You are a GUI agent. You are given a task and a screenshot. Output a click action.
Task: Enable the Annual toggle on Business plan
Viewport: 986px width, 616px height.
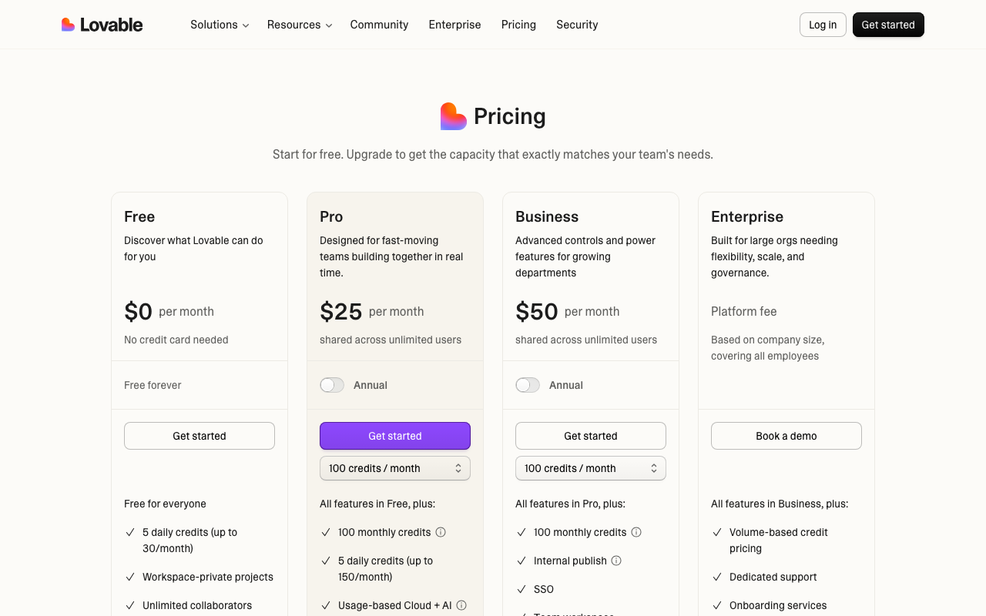coord(528,385)
